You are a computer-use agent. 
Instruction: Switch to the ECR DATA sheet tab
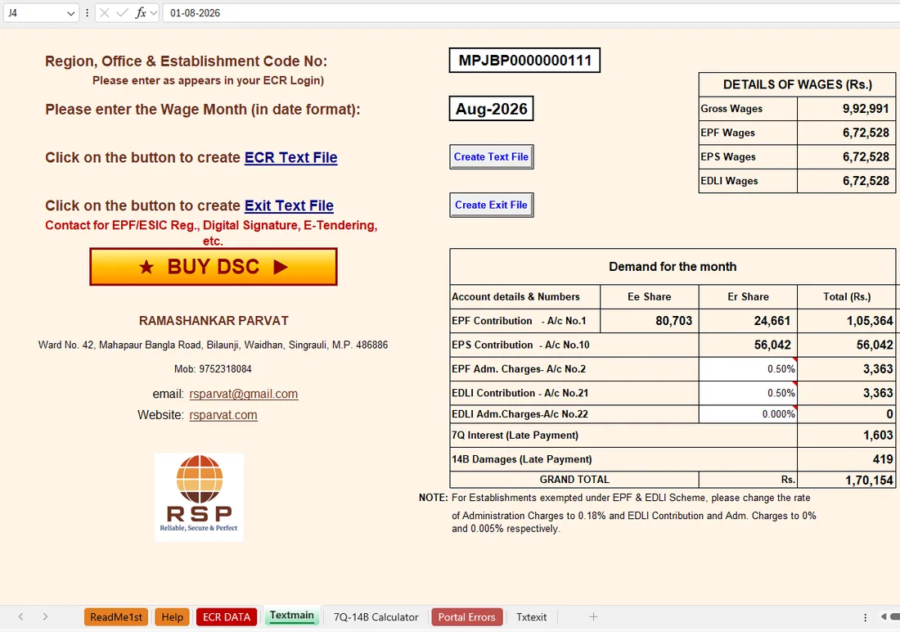point(227,617)
